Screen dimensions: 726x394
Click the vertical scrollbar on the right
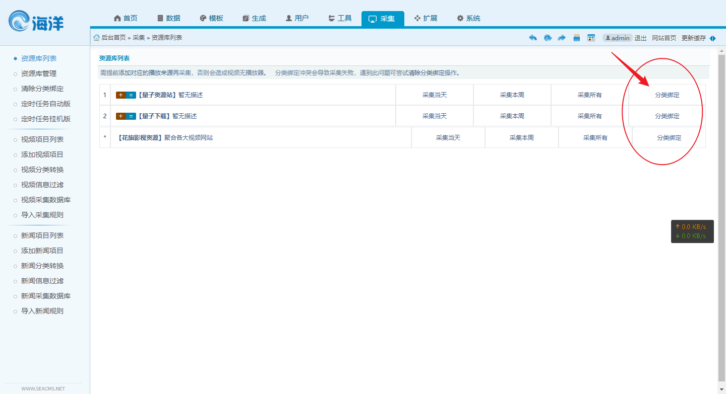(x=721, y=216)
